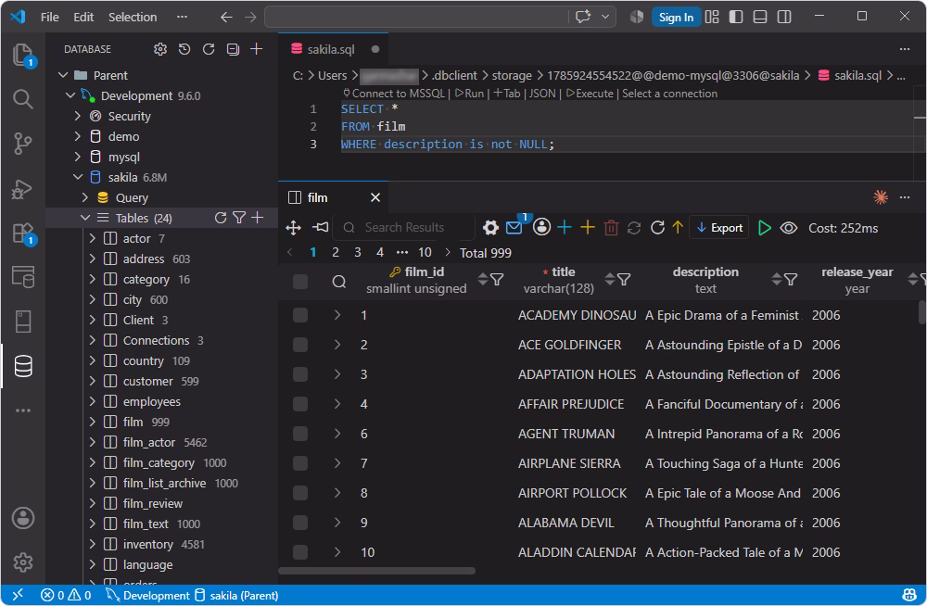Sort the description column
927x606 pixels.
(x=776, y=280)
